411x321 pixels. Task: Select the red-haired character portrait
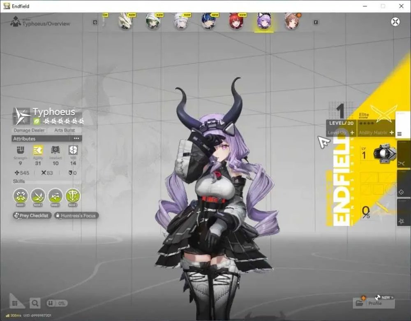[236, 21]
